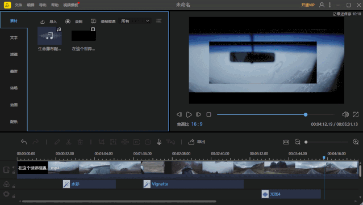Toggle preview volume speaker
This screenshot has height=205, width=363.
(x=345, y=114)
